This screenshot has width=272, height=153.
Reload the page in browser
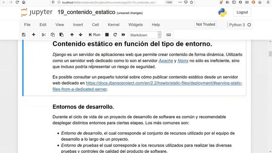point(17,2)
